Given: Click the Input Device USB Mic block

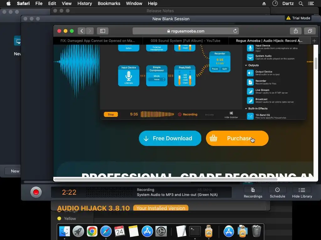Looking at the screenshot, I should tap(129, 76).
